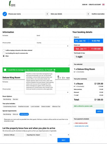Image resolution: width=107 pixels, height=144 pixels.
Task: Click the Email input field
Action: pos(53,39)
